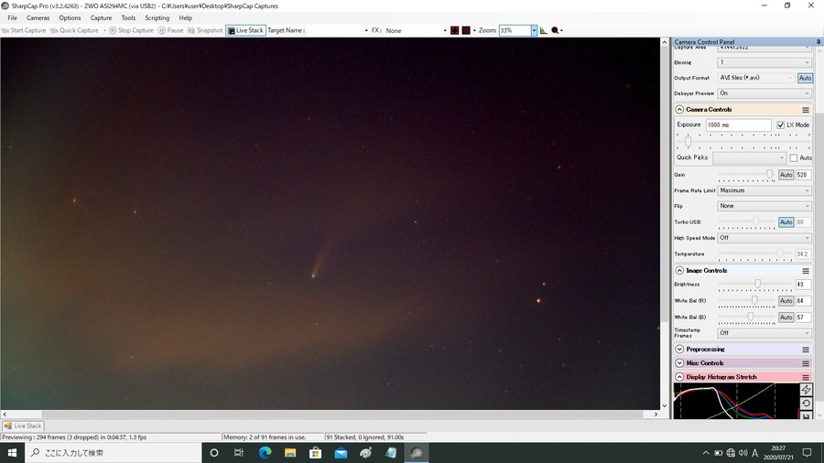Check the Quick Picks Auto checkbox

coord(794,157)
